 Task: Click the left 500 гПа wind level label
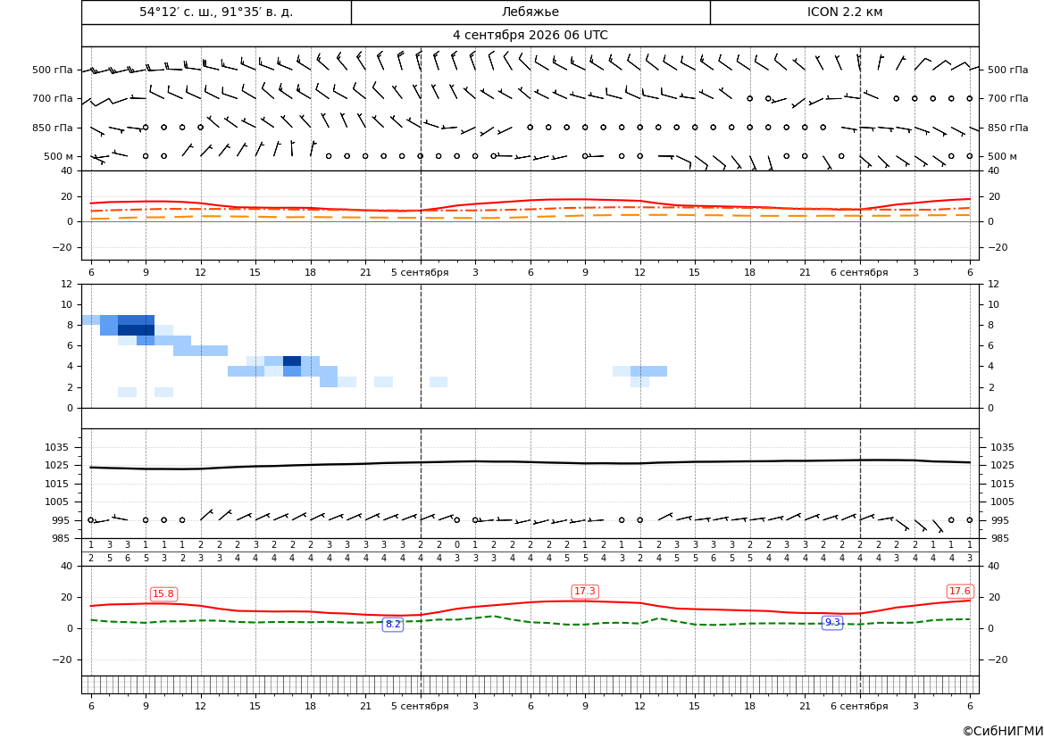53,70
